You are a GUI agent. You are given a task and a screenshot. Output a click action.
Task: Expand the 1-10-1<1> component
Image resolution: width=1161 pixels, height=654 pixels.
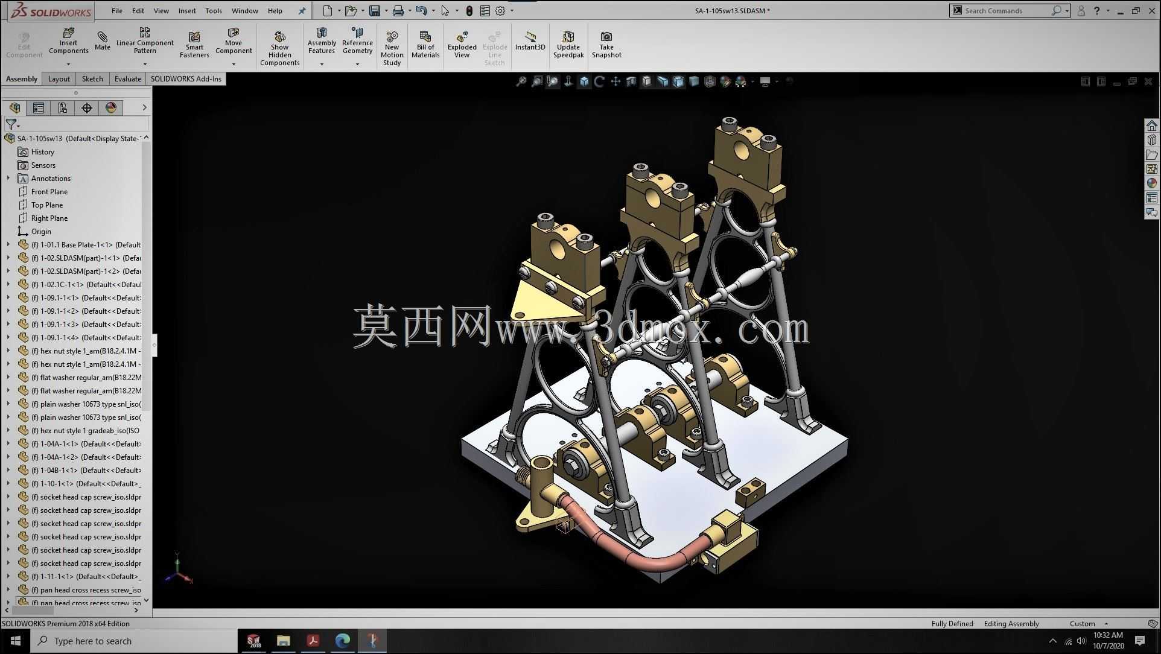8,484
